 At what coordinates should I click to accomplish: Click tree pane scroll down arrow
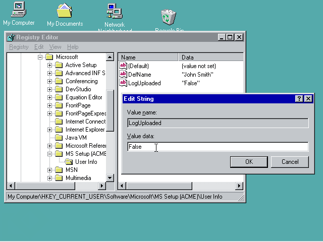pos(110,178)
